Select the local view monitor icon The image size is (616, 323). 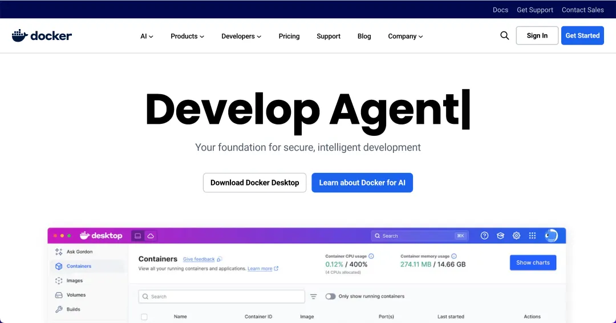137,236
